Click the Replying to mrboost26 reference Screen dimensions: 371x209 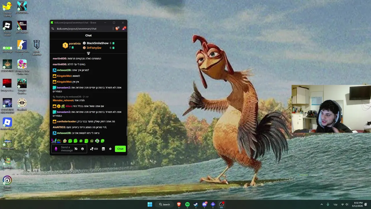click(71, 97)
